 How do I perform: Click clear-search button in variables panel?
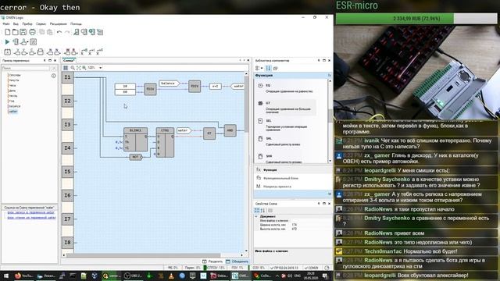pyautogui.click(x=54, y=68)
